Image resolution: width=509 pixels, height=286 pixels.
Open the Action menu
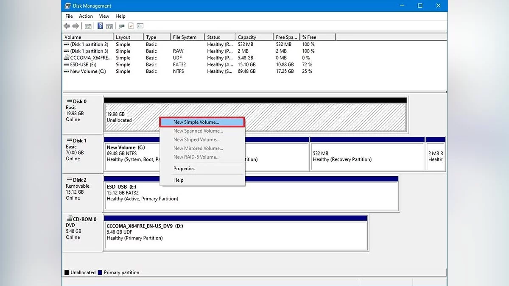[86, 16]
